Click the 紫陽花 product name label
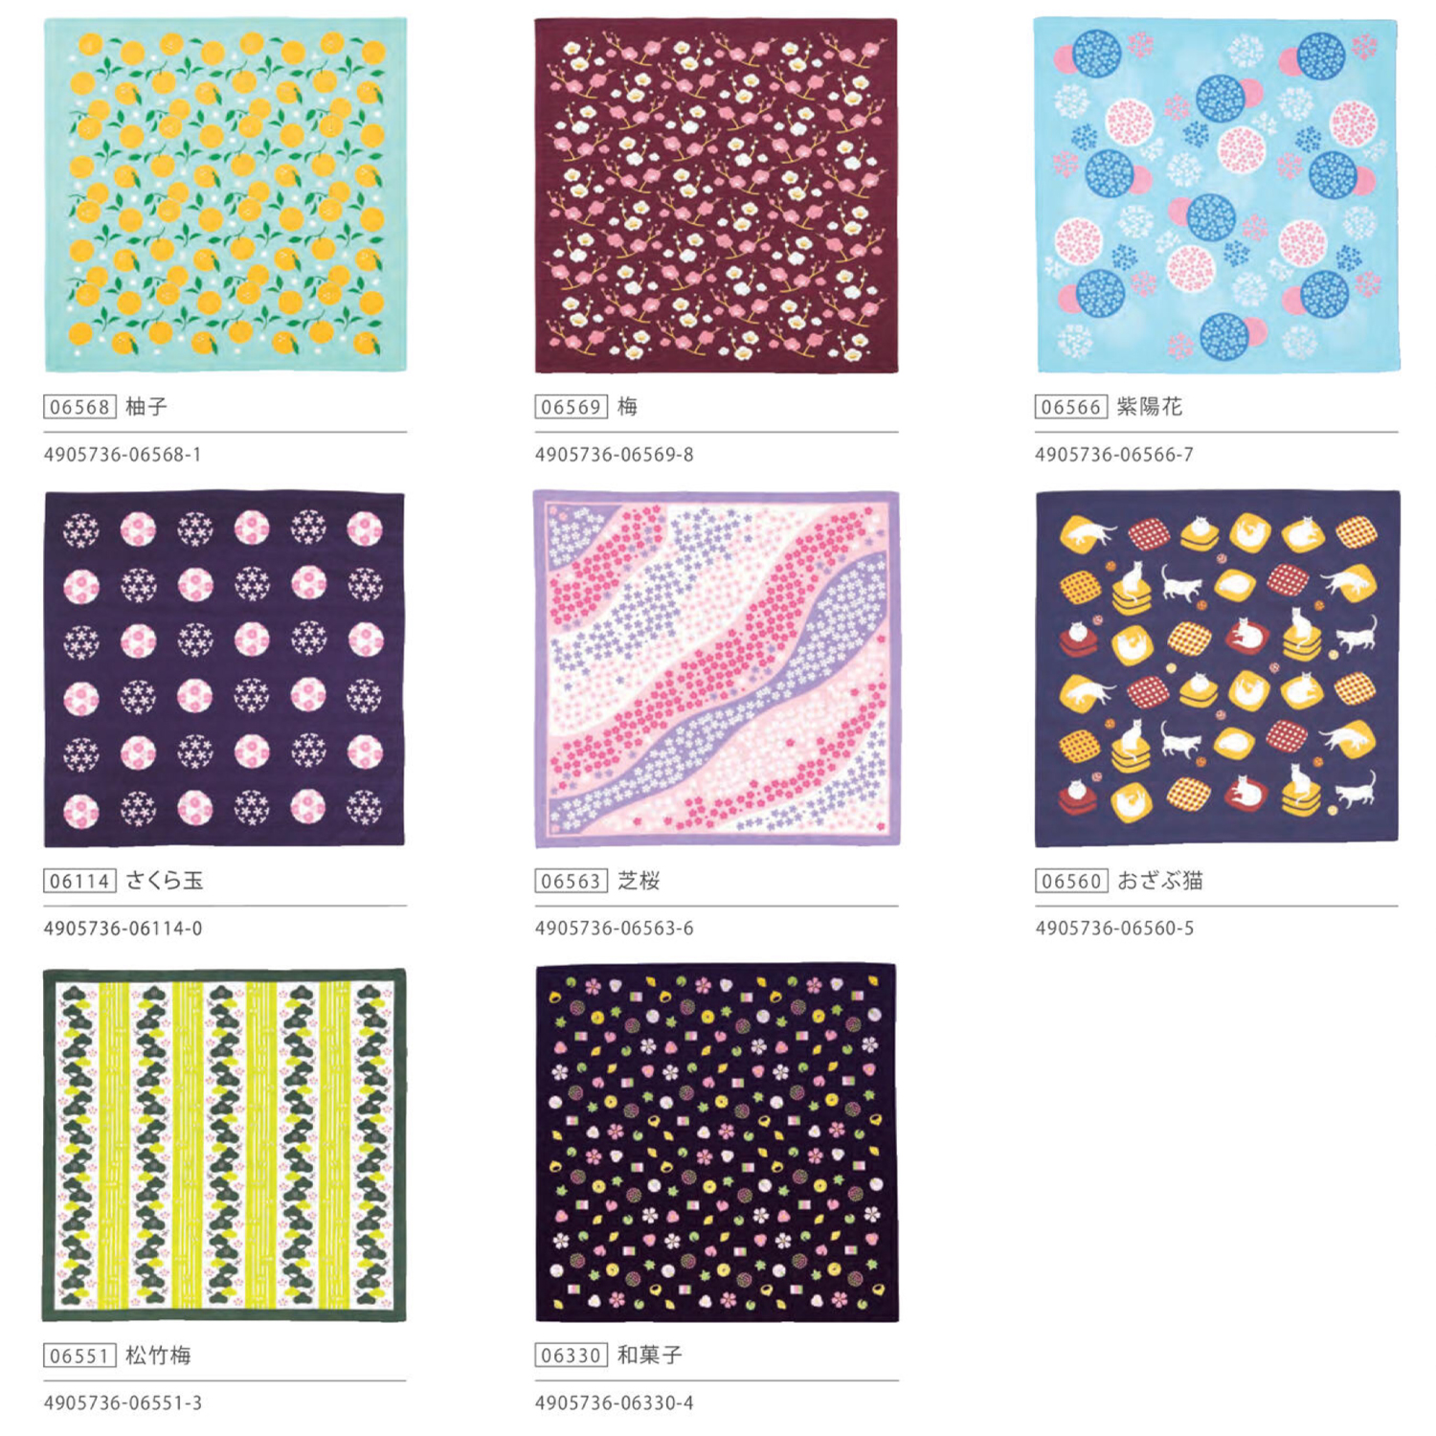The image size is (1436, 1436). click(x=1150, y=407)
